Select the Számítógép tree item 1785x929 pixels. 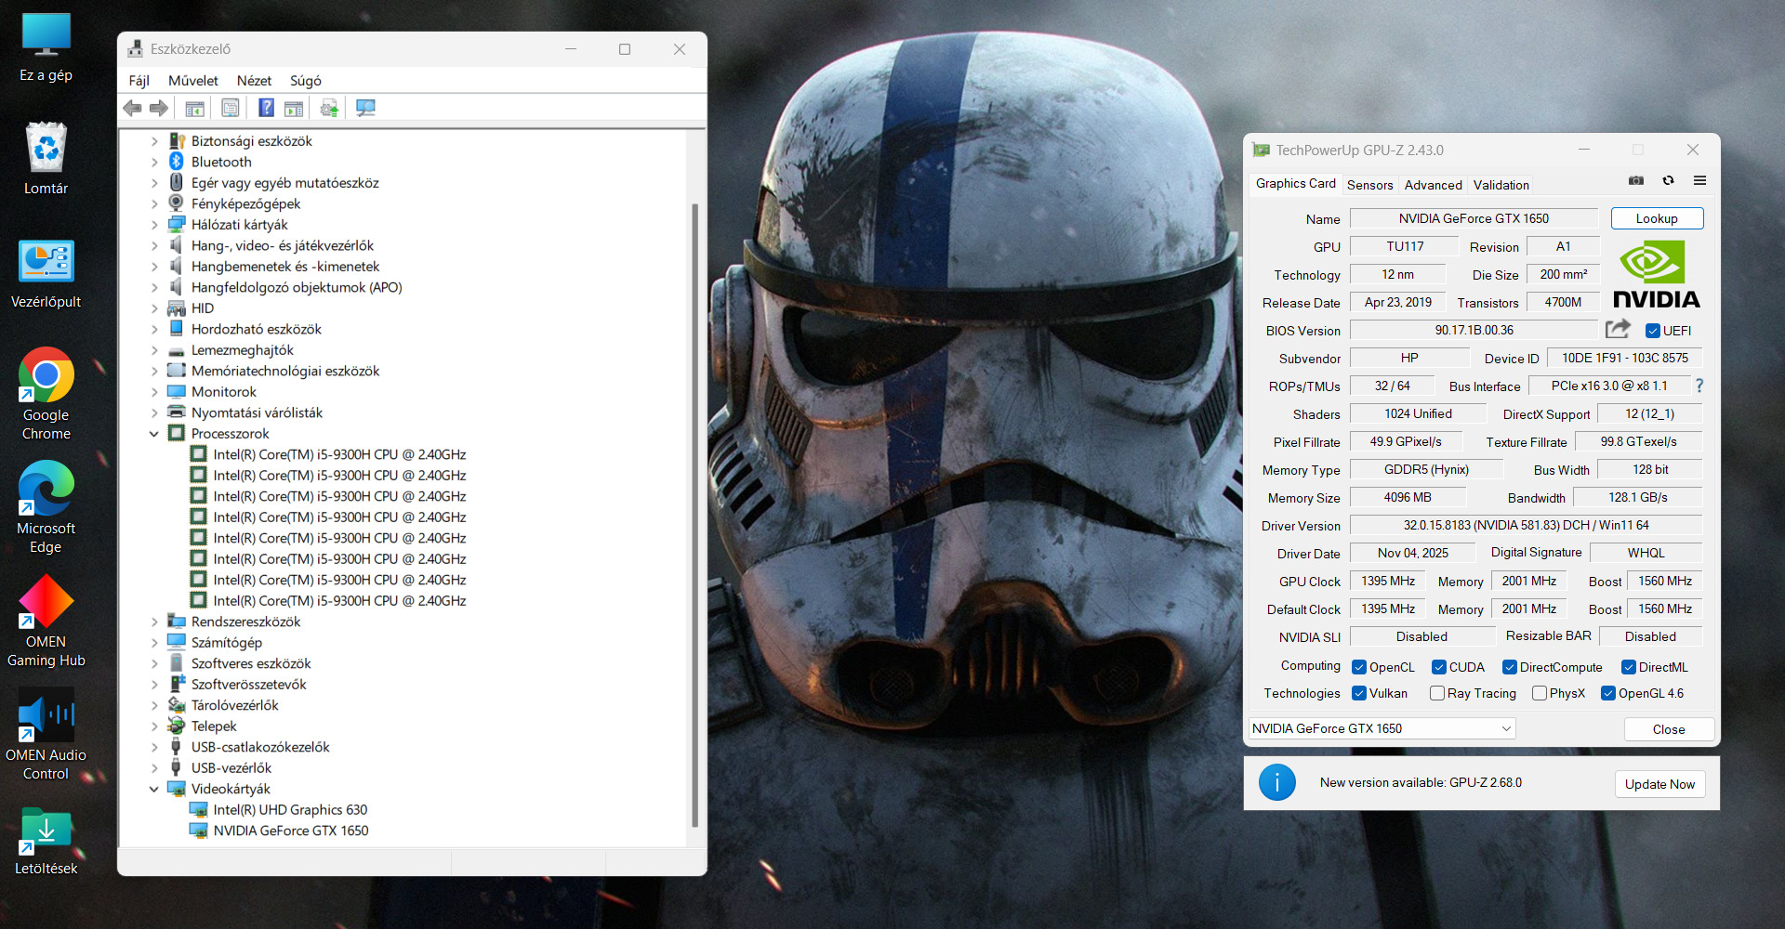227,643
